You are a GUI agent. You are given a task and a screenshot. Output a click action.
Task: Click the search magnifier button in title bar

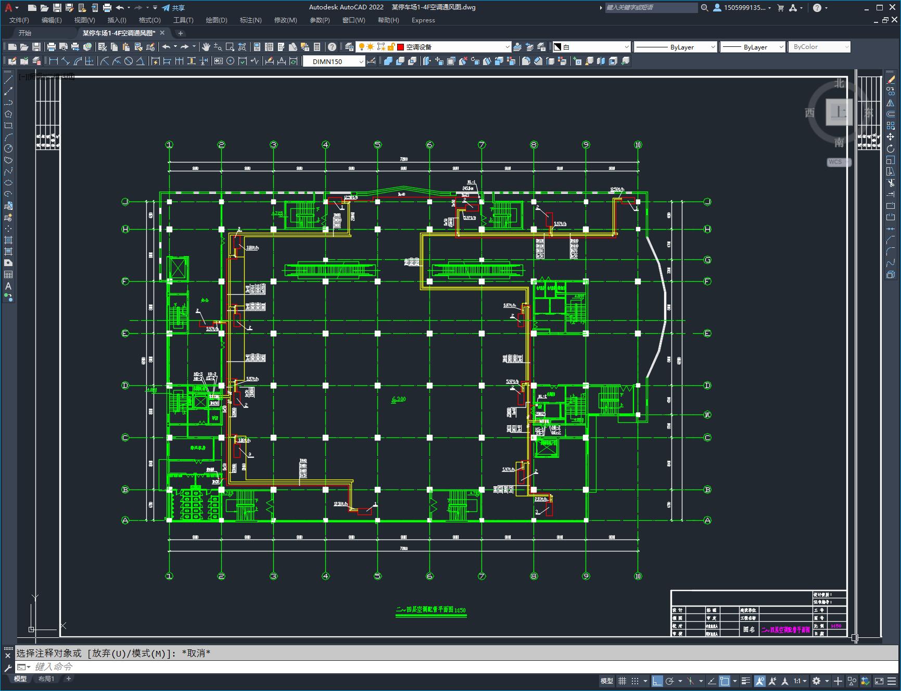(x=704, y=8)
